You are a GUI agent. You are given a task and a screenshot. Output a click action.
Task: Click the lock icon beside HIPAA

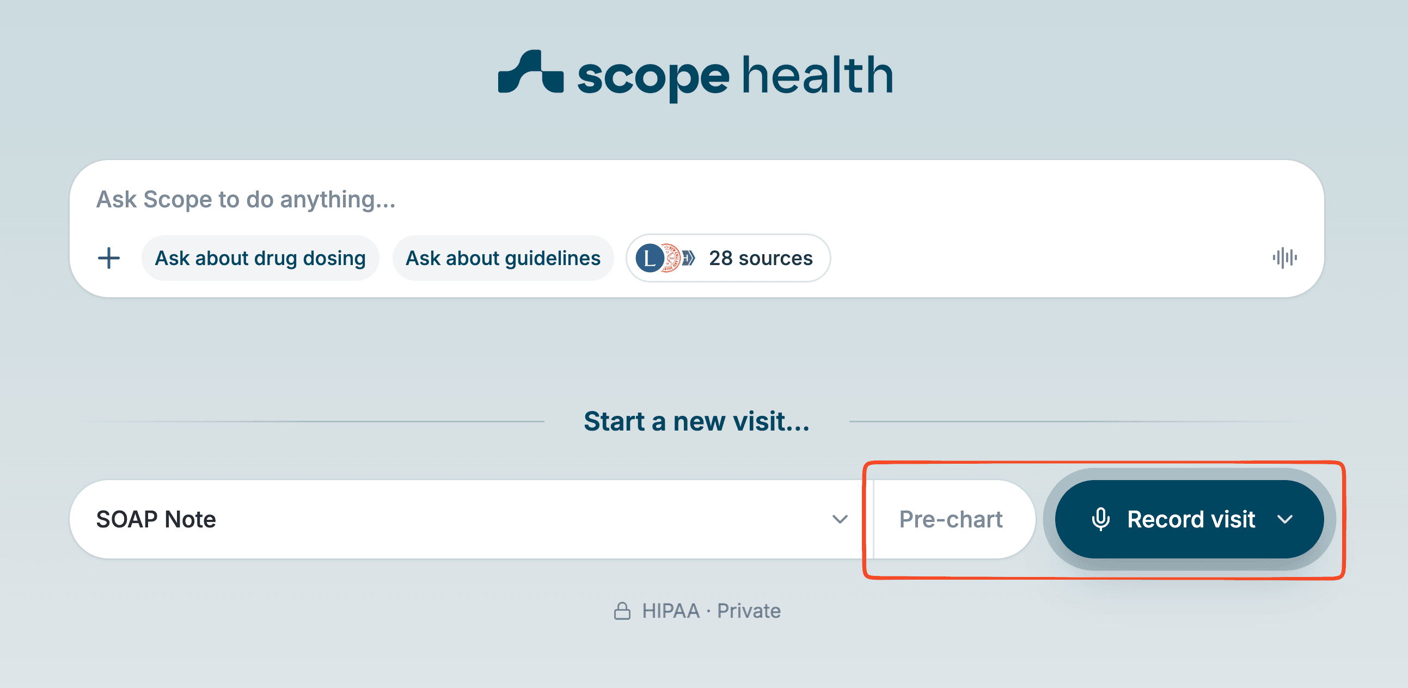coord(622,611)
